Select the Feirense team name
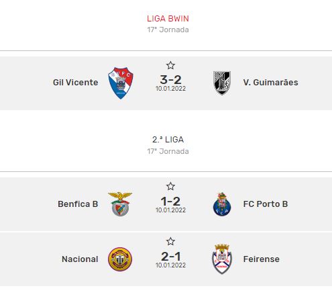Viewport: 332px width, 301px height. 261,259
